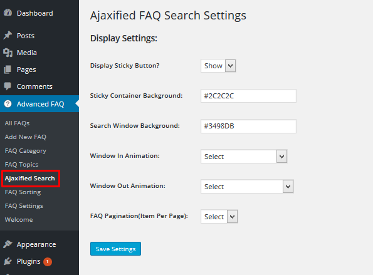Click the Media library icon
Image resolution: width=373 pixels, height=275 pixels.
click(x=8, y=53)
